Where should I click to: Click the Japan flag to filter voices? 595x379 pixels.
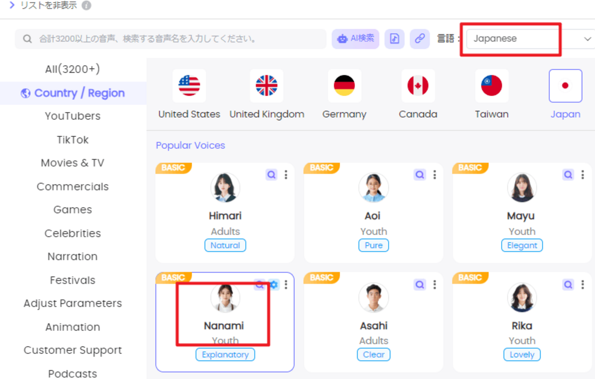pyautogui.click(x=565, y=85)
